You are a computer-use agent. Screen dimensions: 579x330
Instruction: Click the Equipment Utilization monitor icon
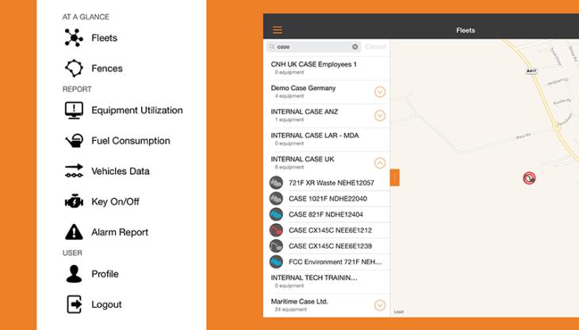(x=74, y=110)
